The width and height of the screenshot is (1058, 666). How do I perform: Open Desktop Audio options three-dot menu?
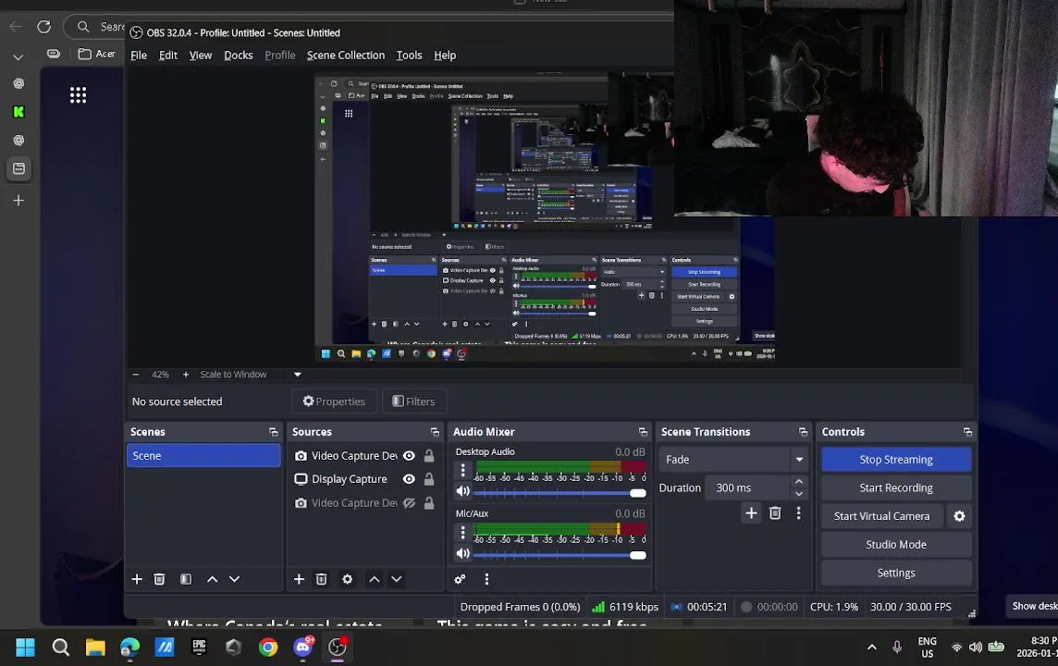click(x=462, y=470)
